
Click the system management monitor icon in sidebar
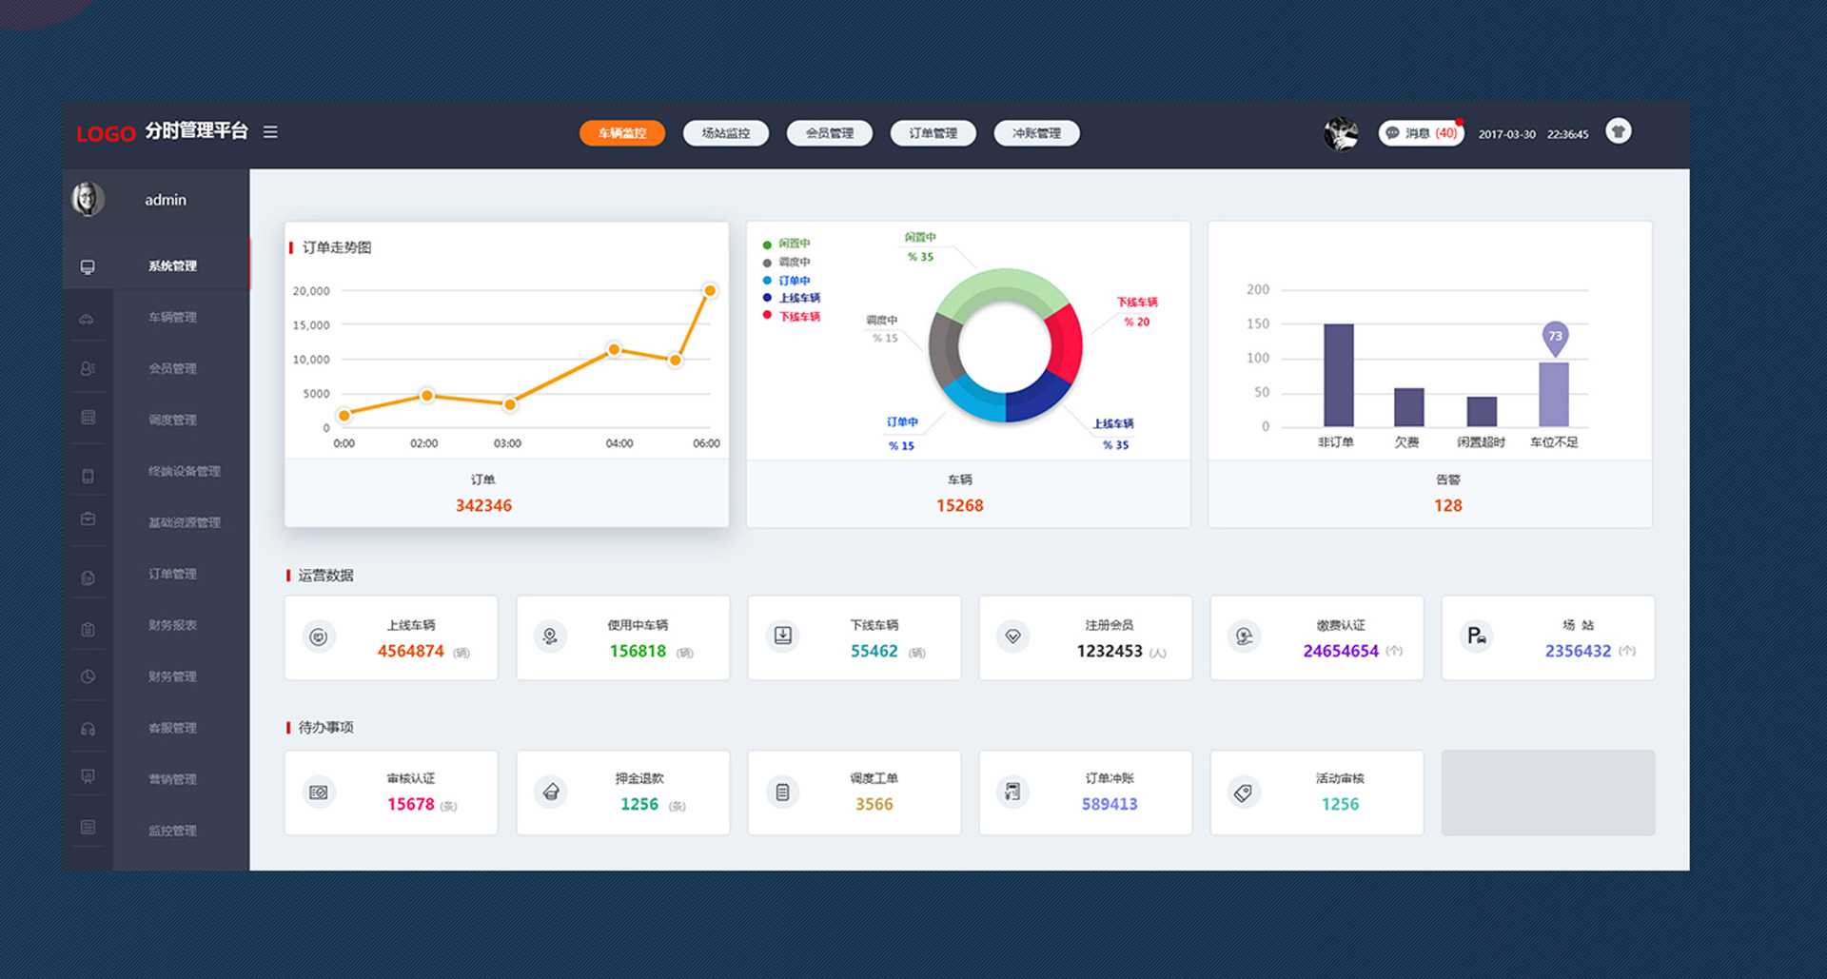(88, 266)
